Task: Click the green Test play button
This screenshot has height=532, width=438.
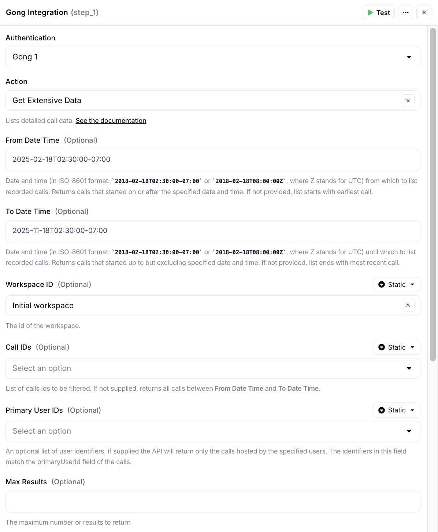Action: tap(378, 12)
